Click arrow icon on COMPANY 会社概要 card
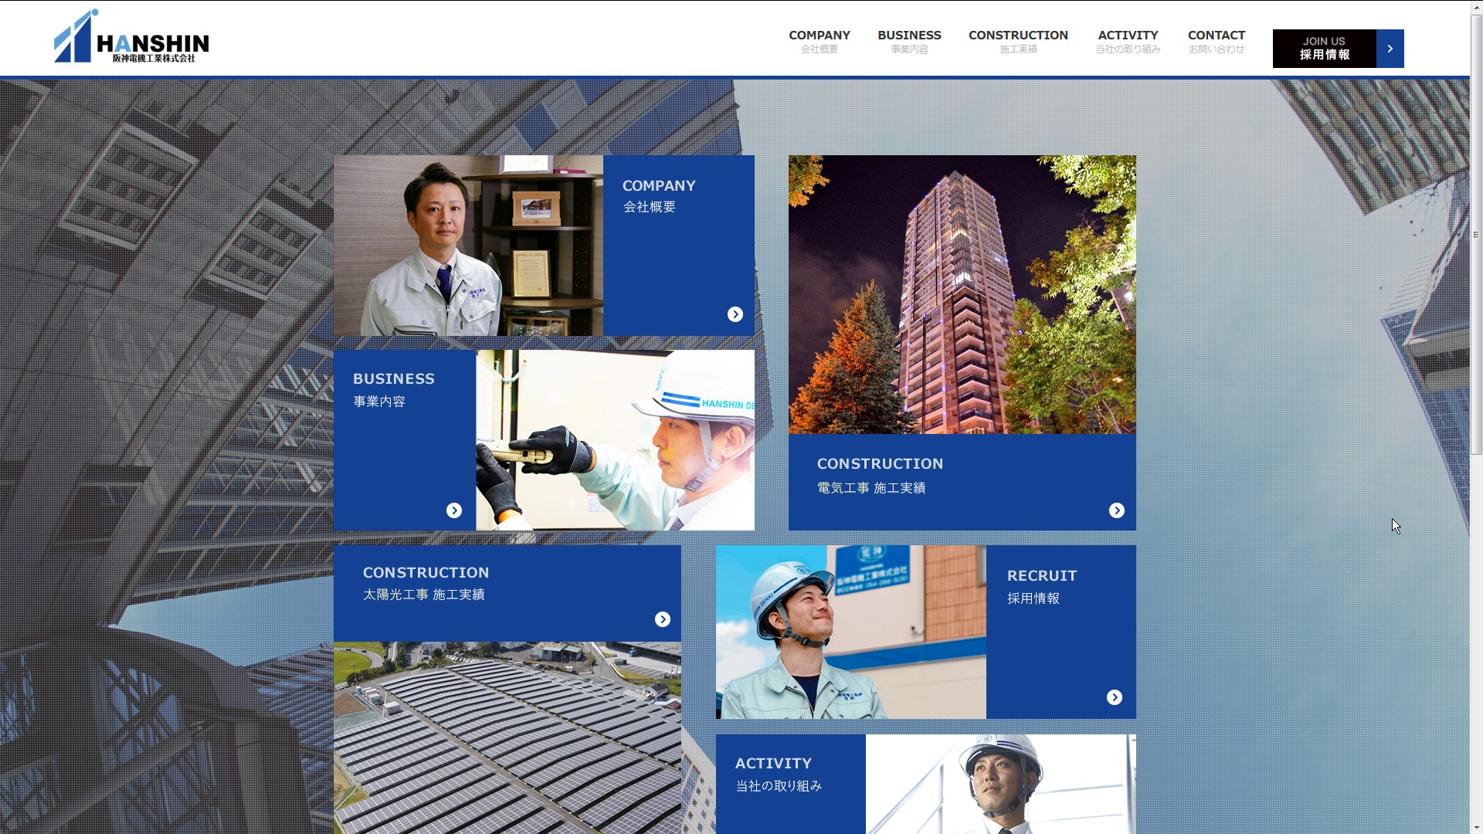The width and height of the screenshot is (1483, 834). [x=735, y=314]
